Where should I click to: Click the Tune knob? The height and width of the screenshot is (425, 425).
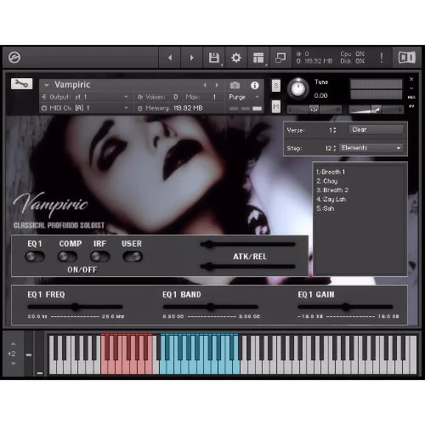[298, 89]
